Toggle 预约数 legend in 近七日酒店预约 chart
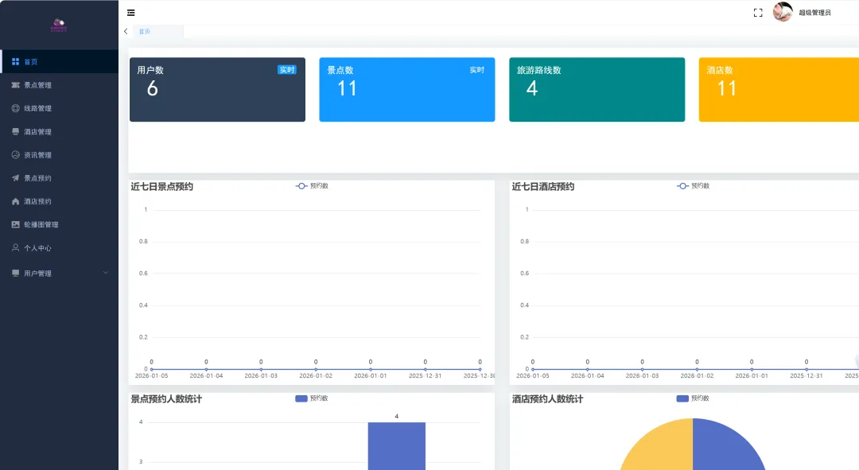Image resolution: width=859 pixels, height=470 pixels. [x=694, y=186]
